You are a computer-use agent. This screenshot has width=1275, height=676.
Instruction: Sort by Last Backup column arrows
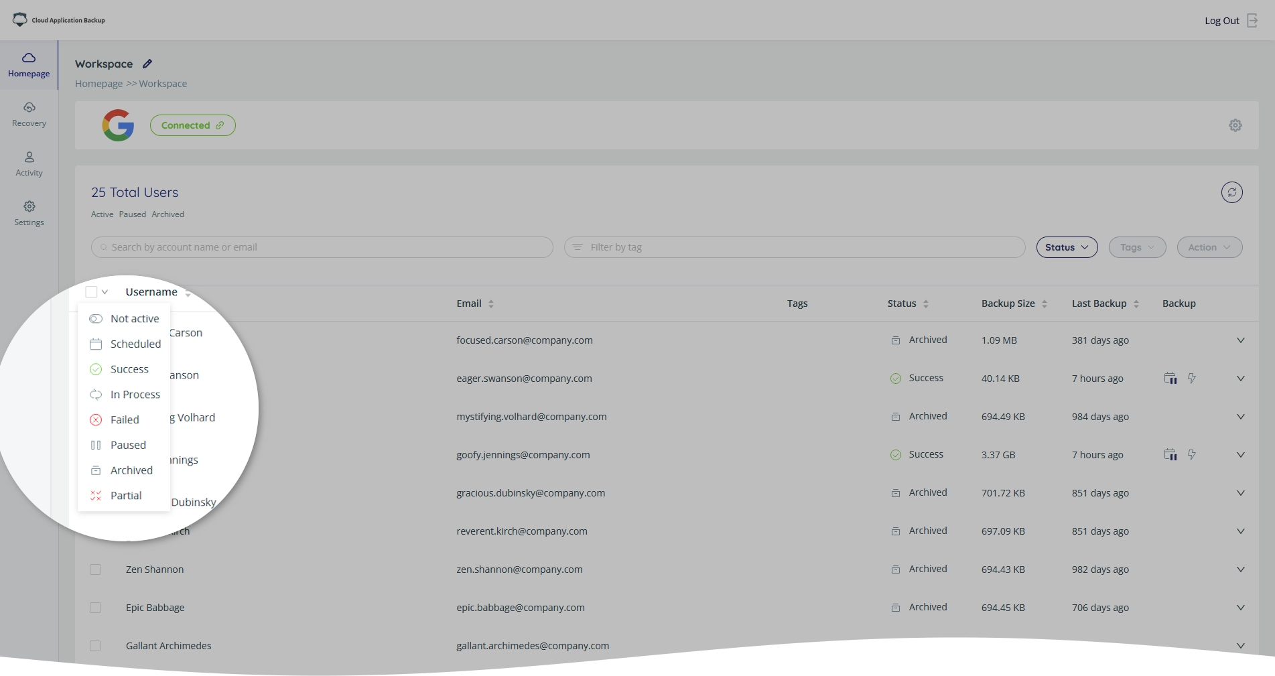pyautogui.click(x=1136, y=304)
